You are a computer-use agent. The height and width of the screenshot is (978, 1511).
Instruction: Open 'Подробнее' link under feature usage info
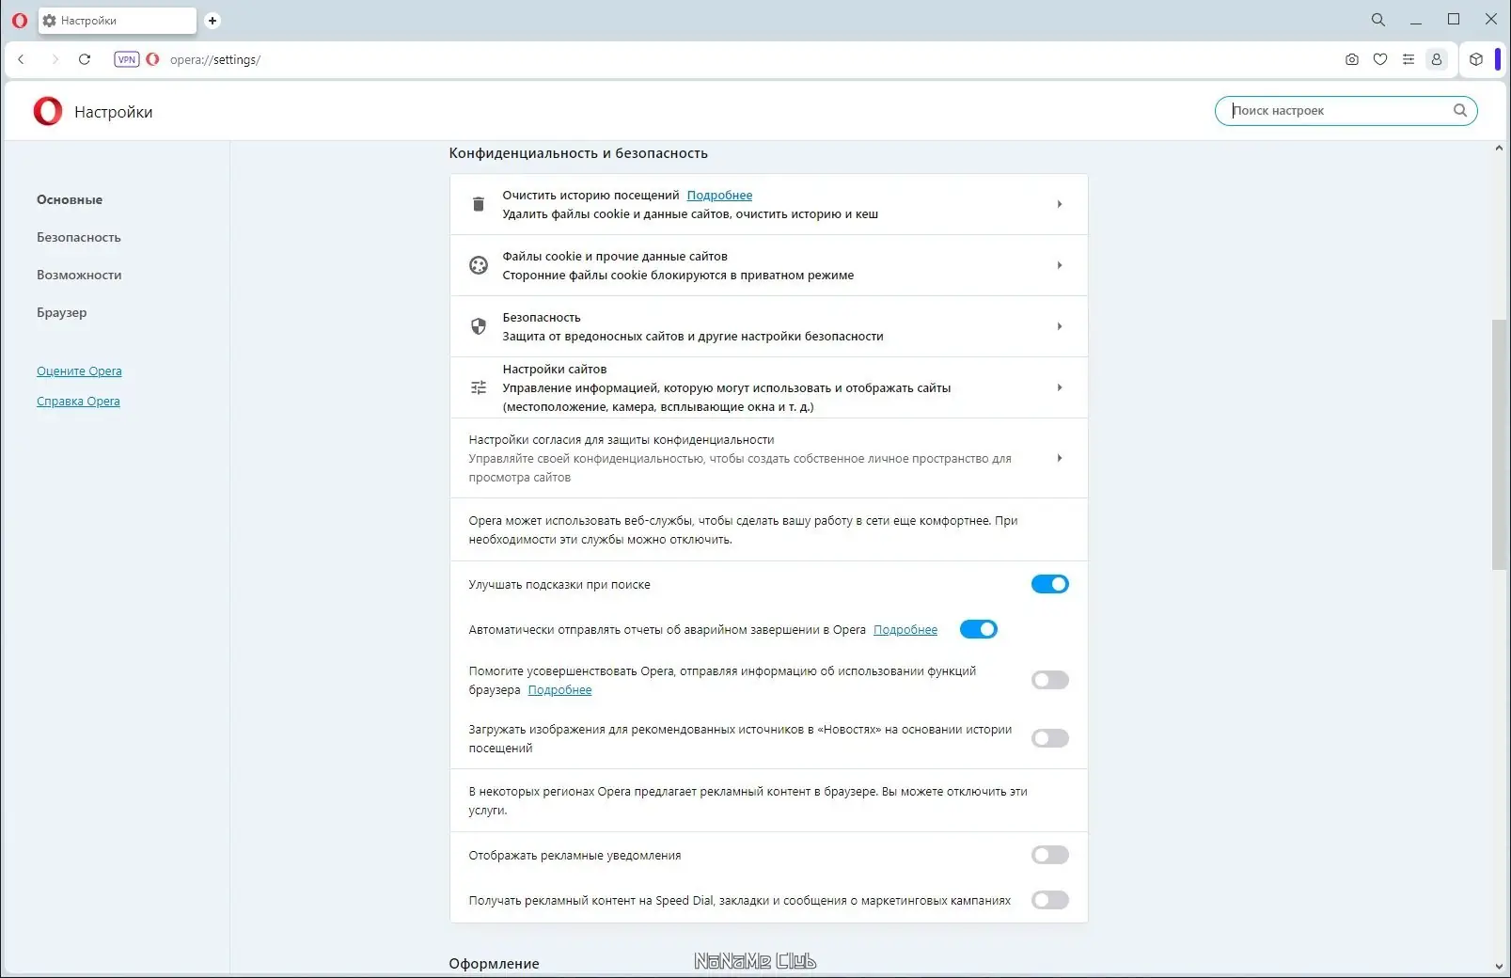tap(559, 690)
